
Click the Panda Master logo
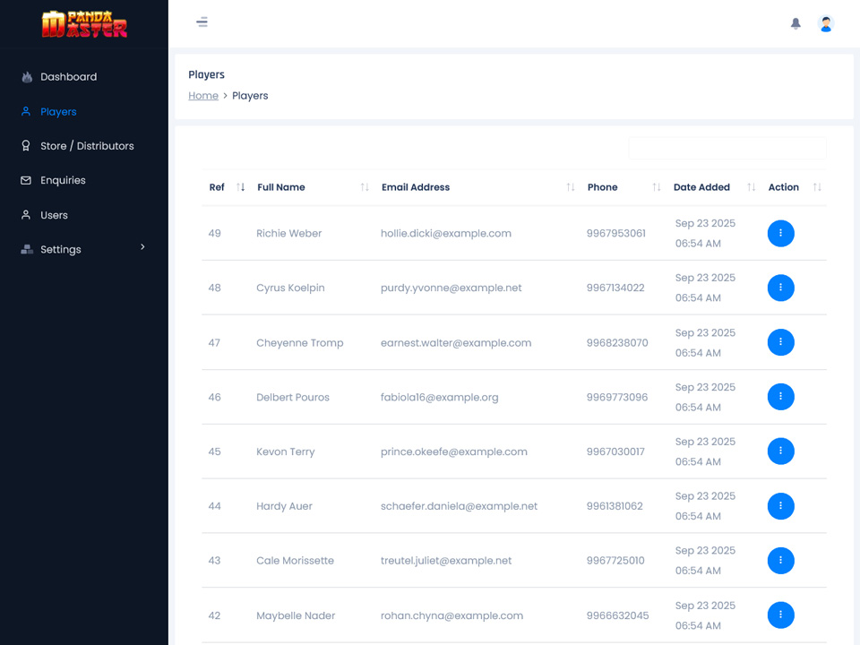(x=84, y=23)
